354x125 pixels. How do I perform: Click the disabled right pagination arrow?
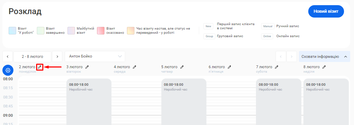pos(291,56)
